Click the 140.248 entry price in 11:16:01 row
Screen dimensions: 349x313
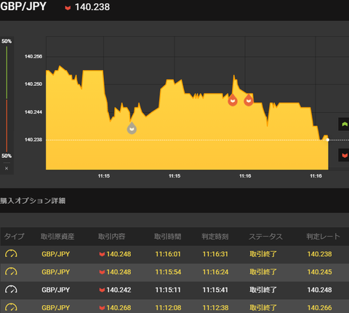(x=119, y=254)
